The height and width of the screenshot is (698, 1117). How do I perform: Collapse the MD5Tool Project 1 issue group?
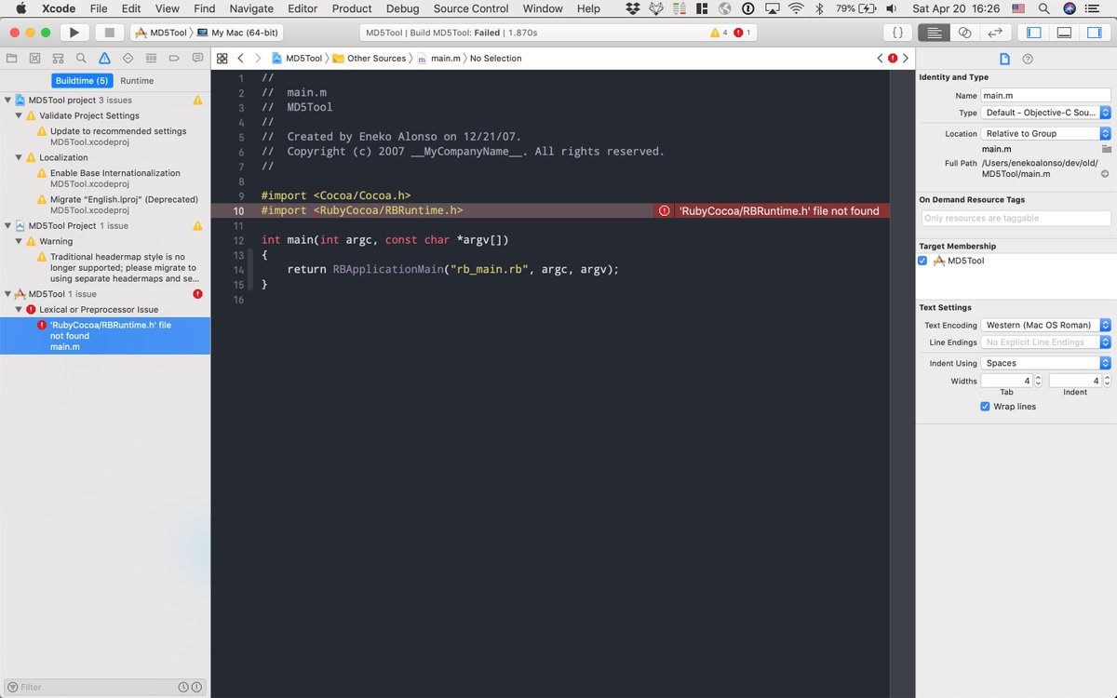coord(7,225)
